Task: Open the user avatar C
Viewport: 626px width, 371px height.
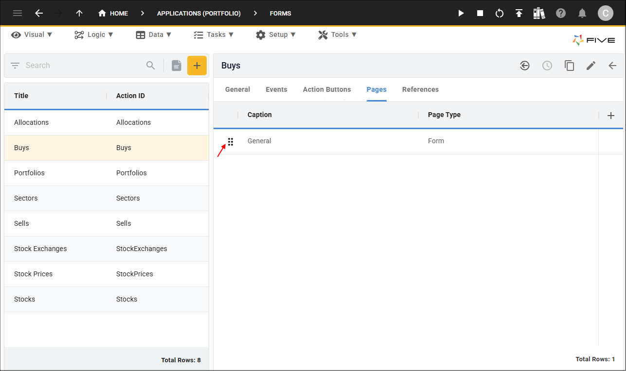Action: [605, 13]
